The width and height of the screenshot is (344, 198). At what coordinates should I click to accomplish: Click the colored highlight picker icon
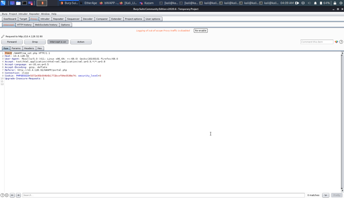(337, 42)
